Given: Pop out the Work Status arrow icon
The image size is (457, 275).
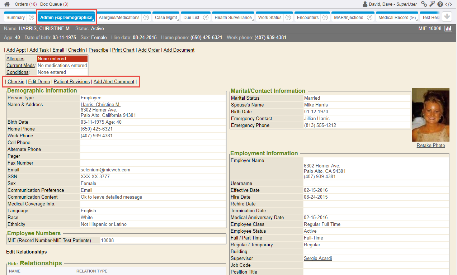Looking at the screenshot, I should (x=288, y=18).
